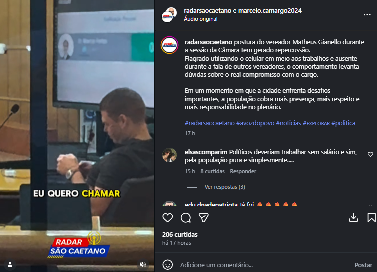
Task: Open elsascomparim profile picture
Action: (169, 155)
